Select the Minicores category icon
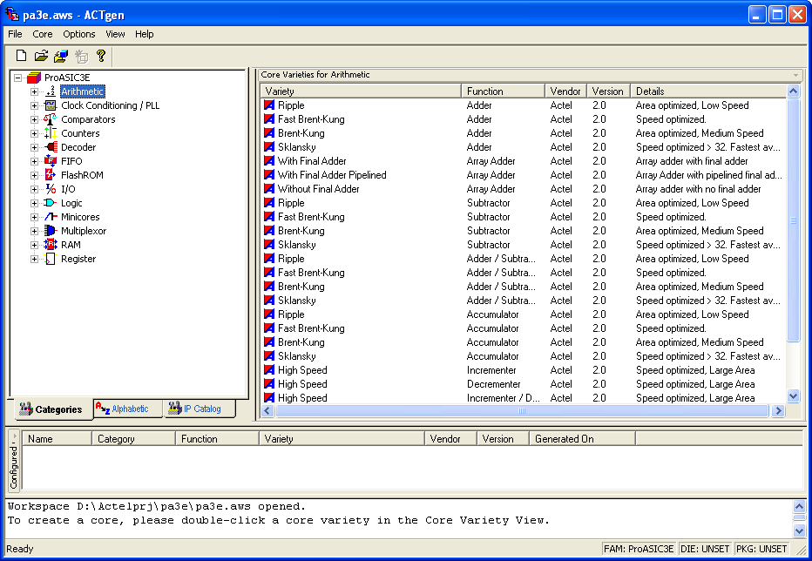812x561 pixels. click(51, 217)
